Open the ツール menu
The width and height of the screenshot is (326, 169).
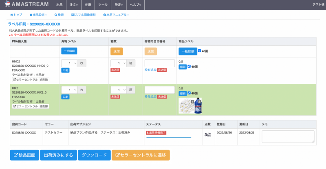click(x=103, y=4)
